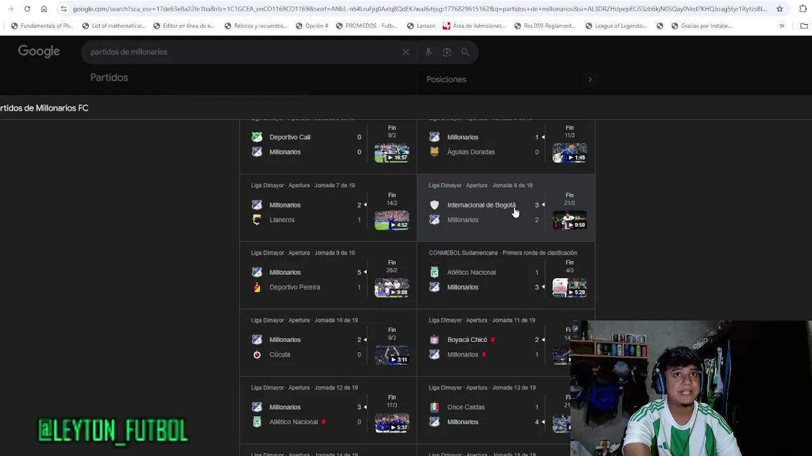Select the Águilas Doradas team name
Image resolution: width=812 pixels, height=456 pixels.
471,152
